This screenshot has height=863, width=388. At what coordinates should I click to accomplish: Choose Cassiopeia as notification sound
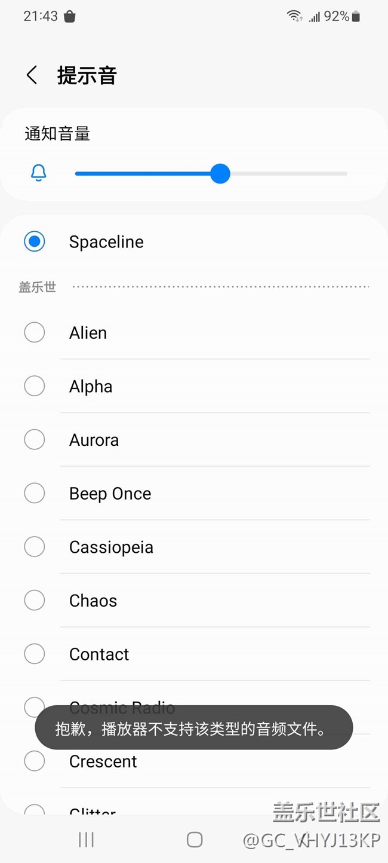coord(35,547)
